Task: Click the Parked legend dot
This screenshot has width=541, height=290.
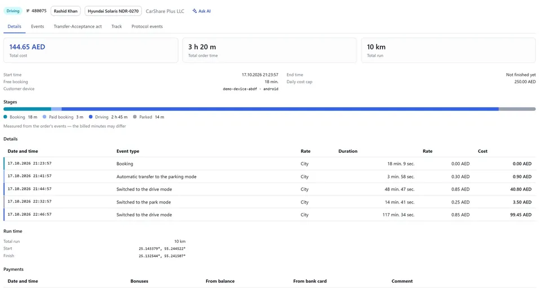Action: (135, 117)
